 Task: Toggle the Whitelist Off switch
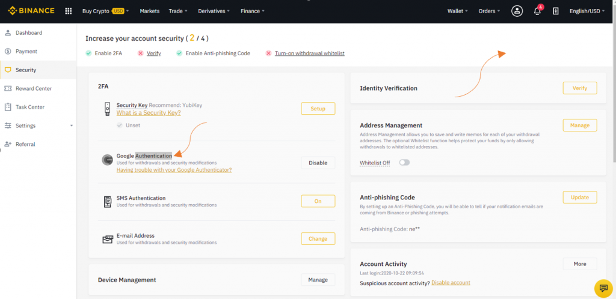pos(404,162)
